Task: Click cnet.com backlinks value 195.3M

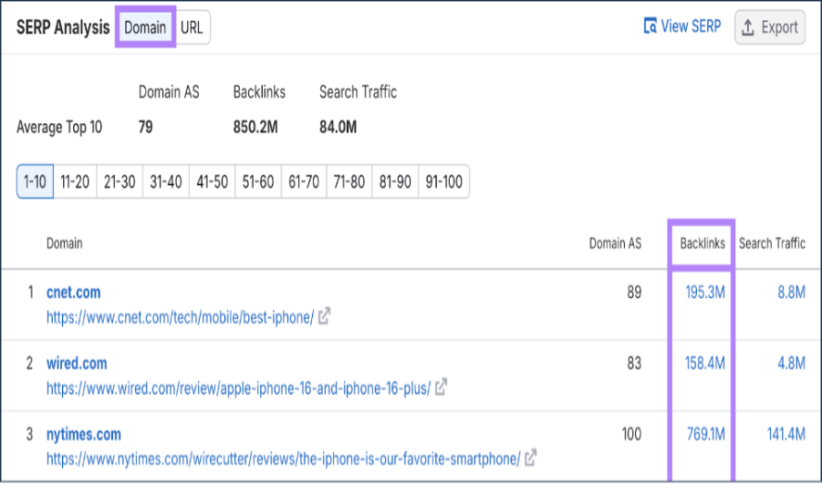Action: click(705, 293)
